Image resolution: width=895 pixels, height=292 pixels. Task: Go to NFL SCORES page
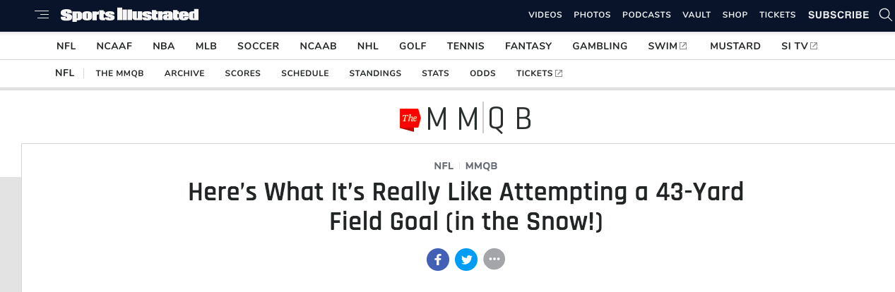tap(242, 73)
